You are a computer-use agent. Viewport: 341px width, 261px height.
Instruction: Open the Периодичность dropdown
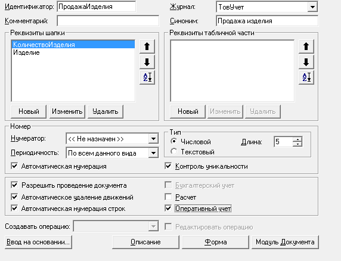point(153,153)
